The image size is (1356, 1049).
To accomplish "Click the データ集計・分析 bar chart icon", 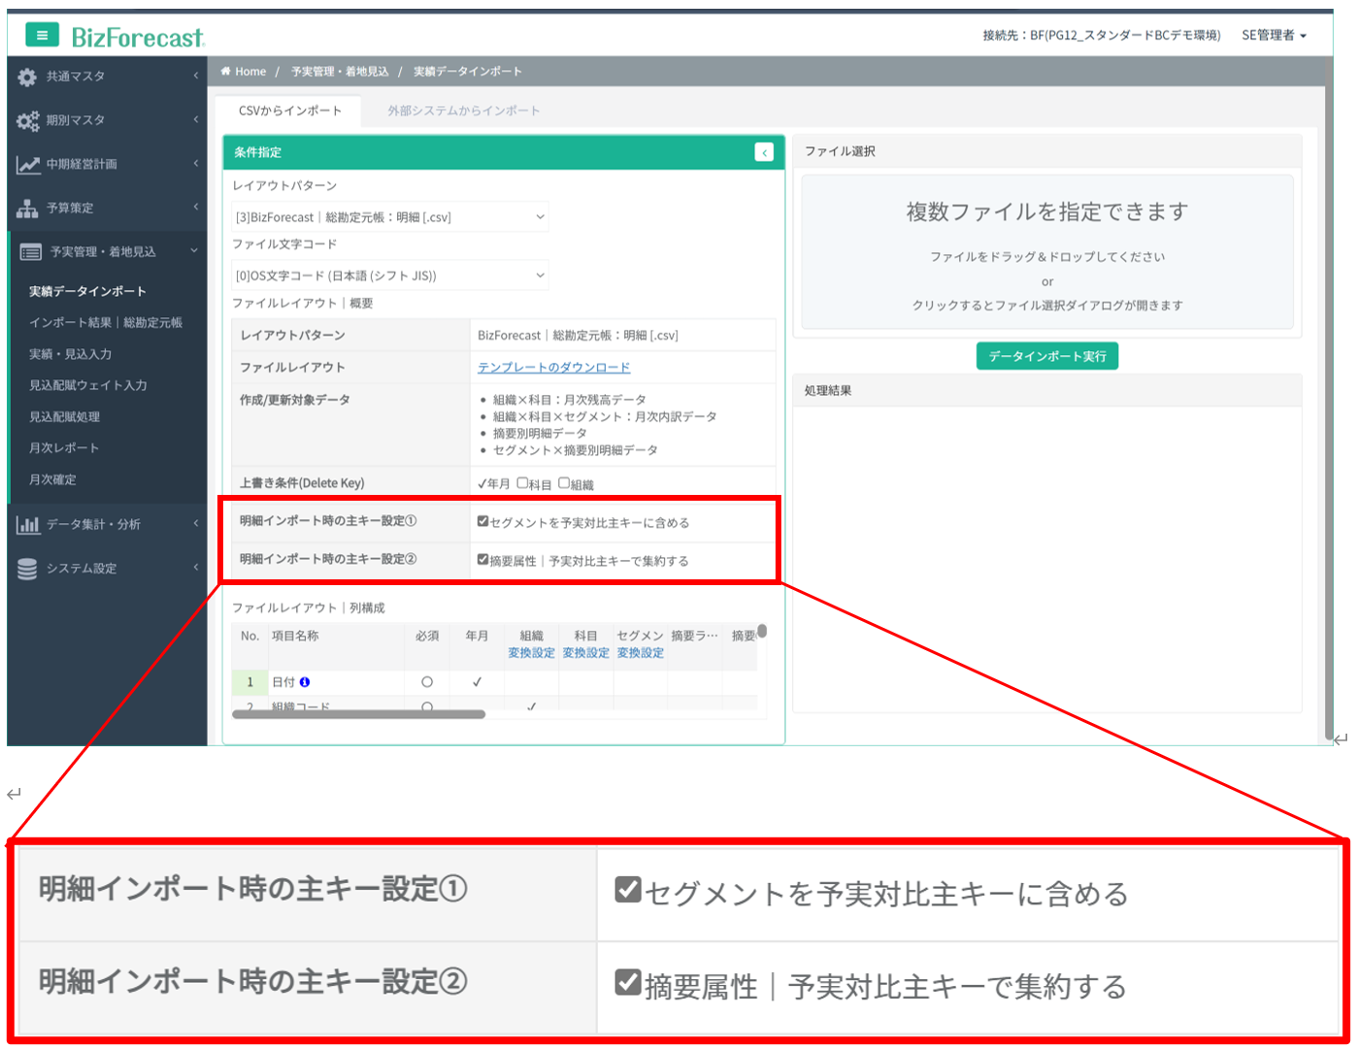I will point(27,525).
